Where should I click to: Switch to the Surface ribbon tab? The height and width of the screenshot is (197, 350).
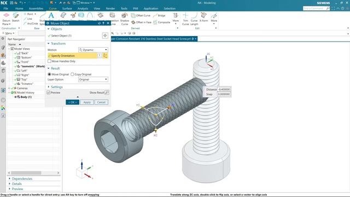click(x=67, y=9)
